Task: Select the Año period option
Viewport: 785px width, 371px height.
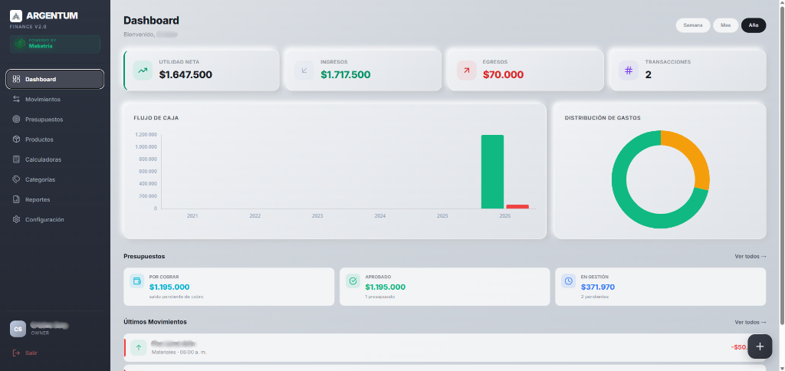Action: [x=754, y=25]
